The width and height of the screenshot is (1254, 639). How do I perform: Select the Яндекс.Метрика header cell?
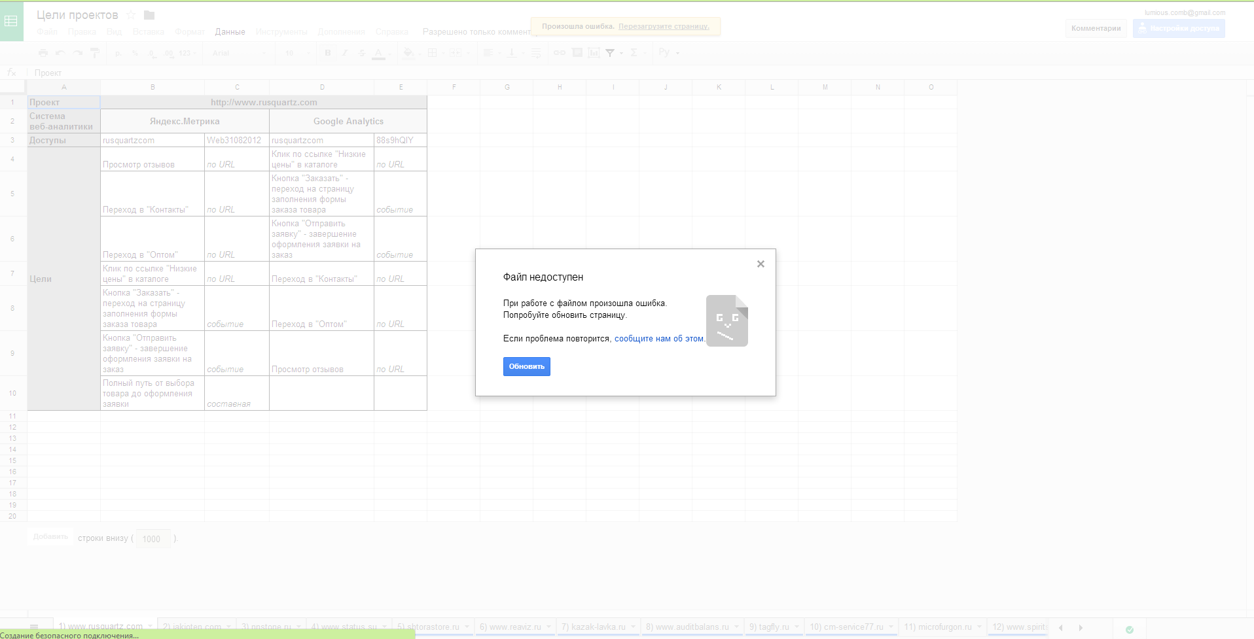point(185,122)
